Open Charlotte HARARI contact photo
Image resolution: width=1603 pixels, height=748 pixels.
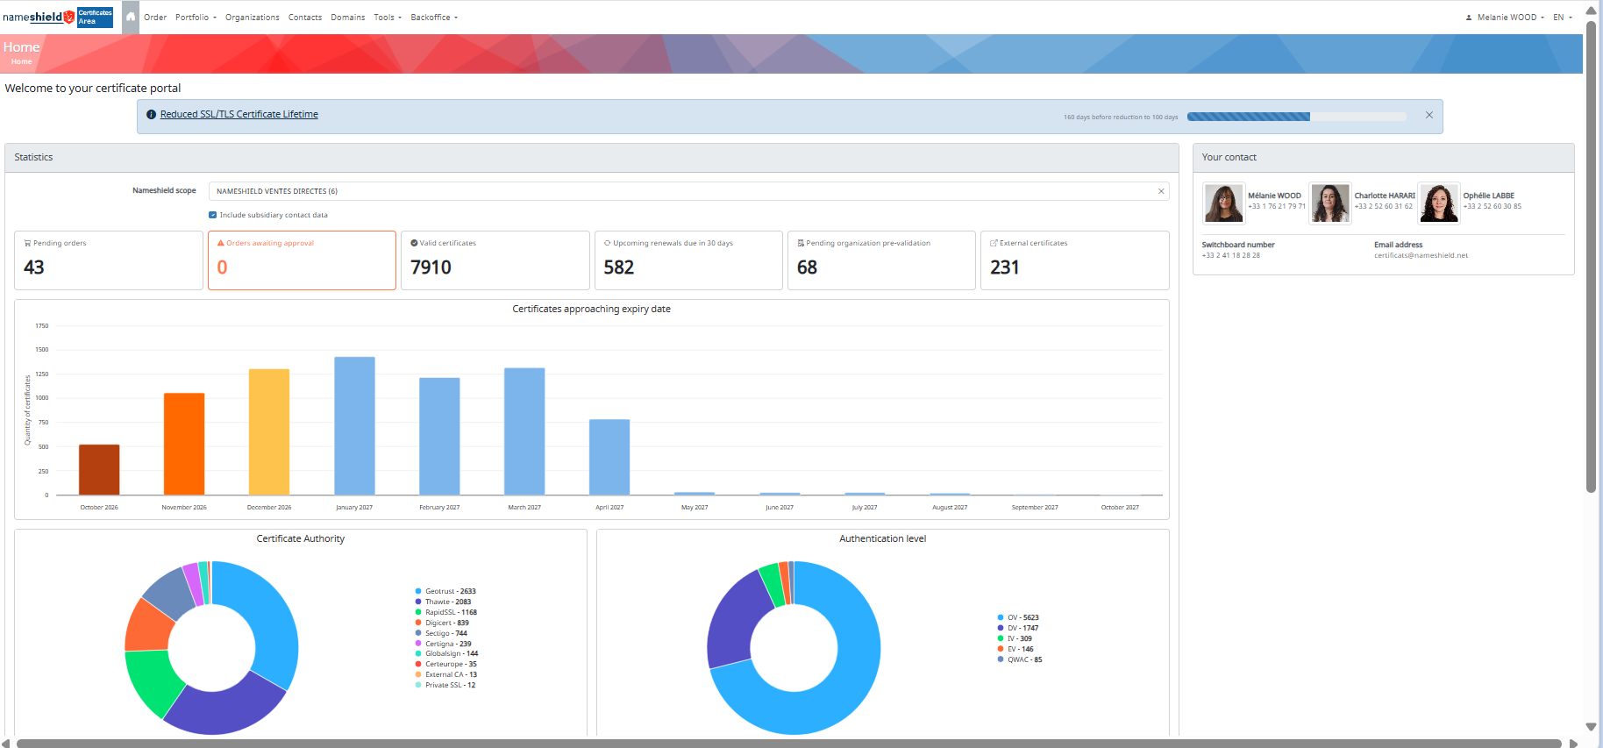click(x=1330, y=203)
